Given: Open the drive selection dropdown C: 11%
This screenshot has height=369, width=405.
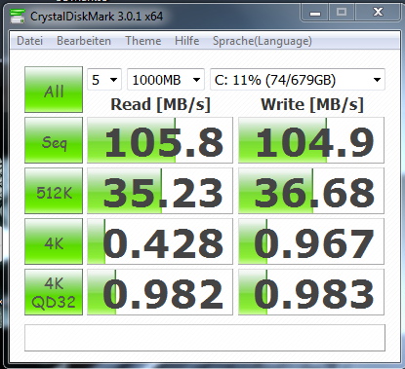Looking at the screenshot, I should [x=298, y=80].
